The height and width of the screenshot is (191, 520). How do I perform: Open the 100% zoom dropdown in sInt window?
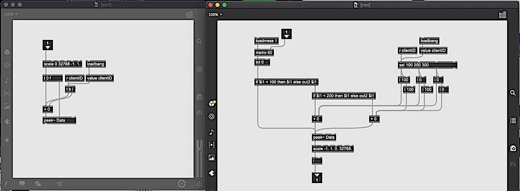[x=11, y=14]
